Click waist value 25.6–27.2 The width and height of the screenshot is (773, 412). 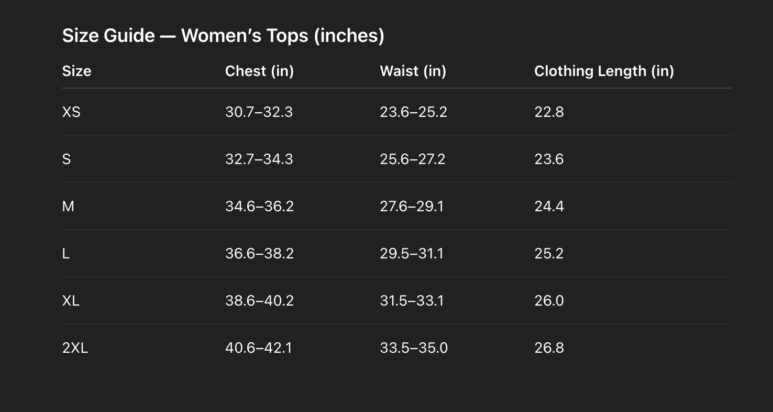(x=412, y=159)
